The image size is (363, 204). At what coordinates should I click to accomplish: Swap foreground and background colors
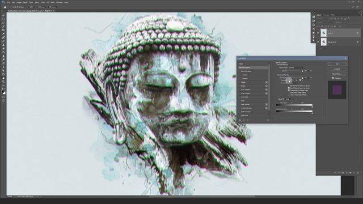point(5,88)
